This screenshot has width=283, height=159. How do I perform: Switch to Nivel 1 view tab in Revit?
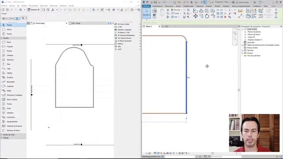click(x=151, y=26)
